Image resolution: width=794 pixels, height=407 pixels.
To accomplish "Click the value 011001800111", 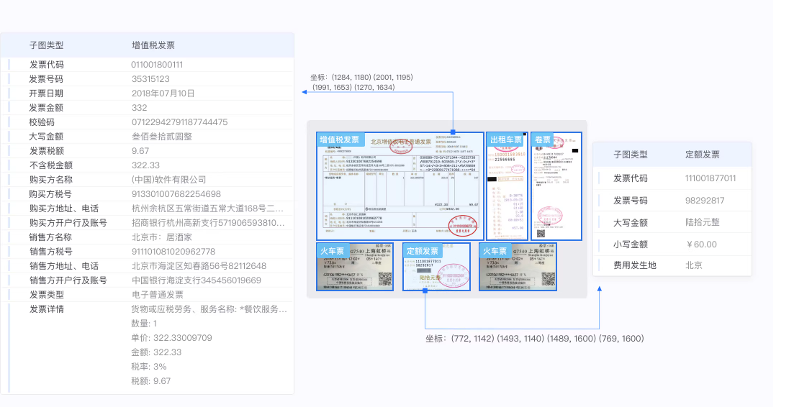I will pos(157,65).
